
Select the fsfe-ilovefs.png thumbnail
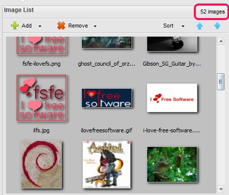click(x=42, y=46)
